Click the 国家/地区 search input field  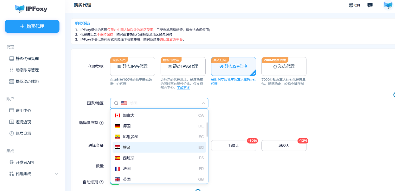pos(159,103)
